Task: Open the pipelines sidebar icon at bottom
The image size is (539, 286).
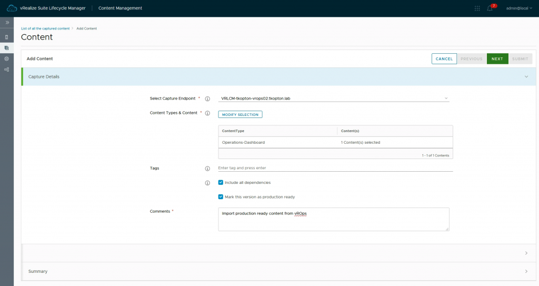Action: 6,70
